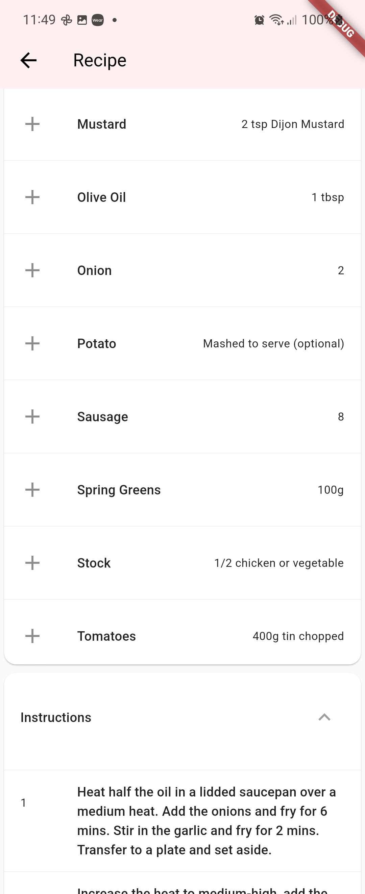Select the '400g tin chopped' Tomatoes quantity

(x=298, y=636)
